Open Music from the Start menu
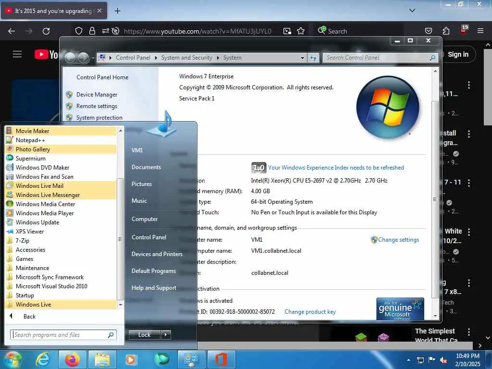Screen dimensions: 492x369 (139, 200)
